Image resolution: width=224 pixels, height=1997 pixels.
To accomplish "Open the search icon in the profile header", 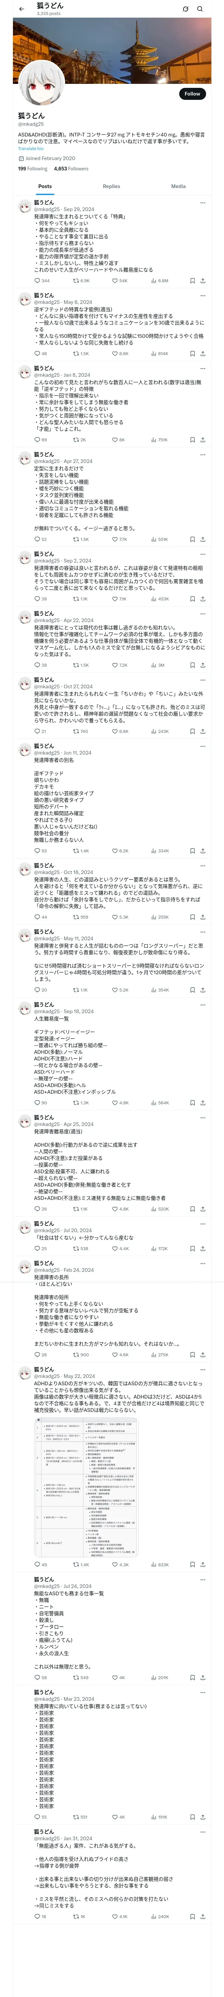I will [200, 9].
